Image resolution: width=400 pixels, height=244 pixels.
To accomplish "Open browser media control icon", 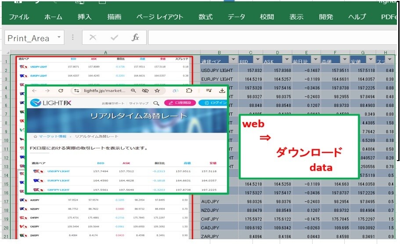I will [x=209, y=90].
